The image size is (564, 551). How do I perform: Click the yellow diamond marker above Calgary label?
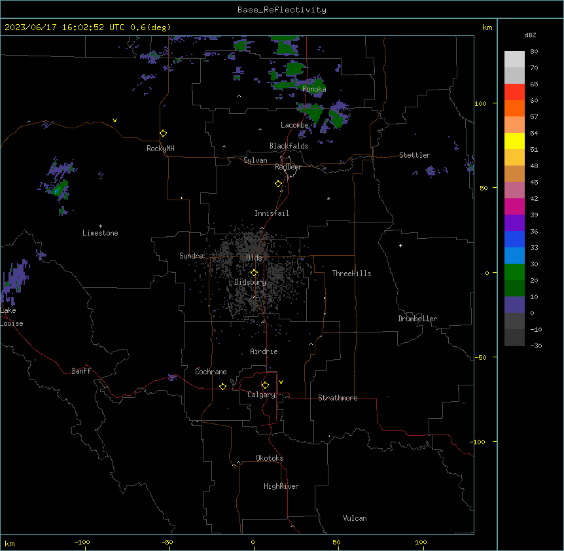coord(265,385)
